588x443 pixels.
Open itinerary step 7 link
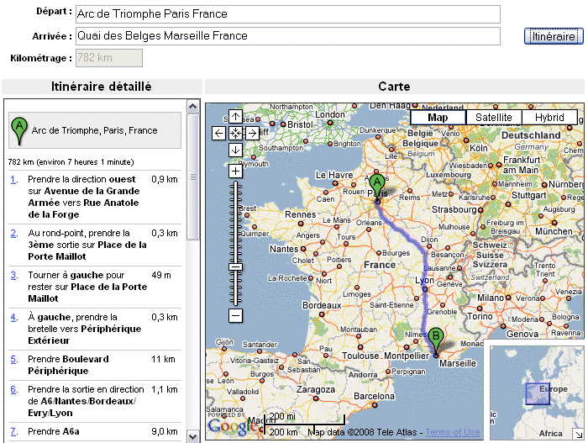(13, 431)
